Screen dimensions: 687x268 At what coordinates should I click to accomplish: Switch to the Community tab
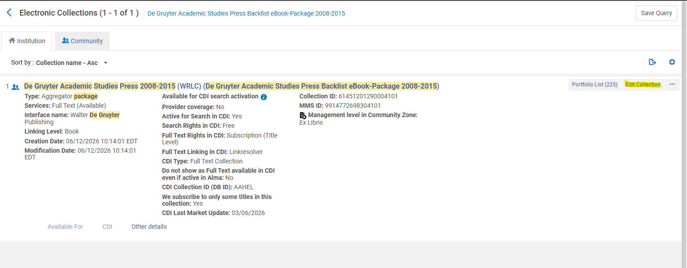point(82,41)
